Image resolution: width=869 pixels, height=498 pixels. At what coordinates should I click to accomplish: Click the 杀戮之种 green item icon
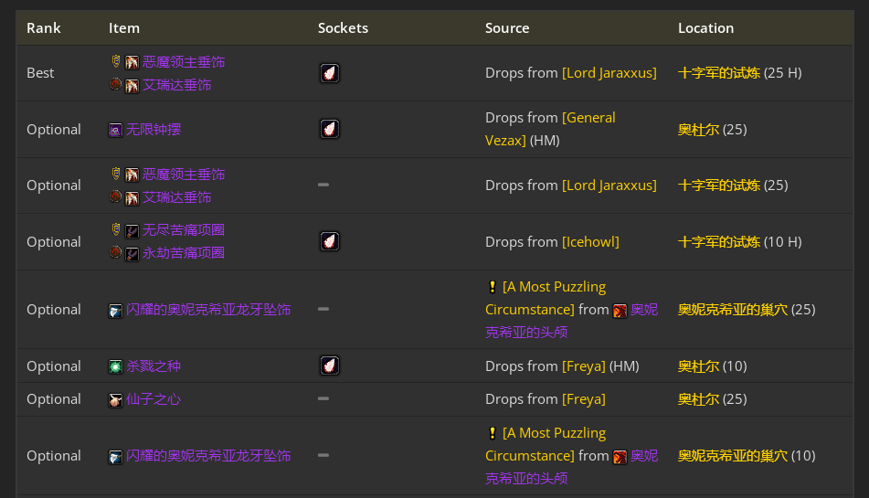pos(115,366)
